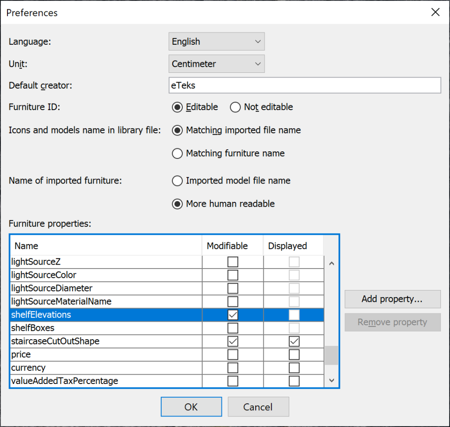Click the Add property button
Screen dimensions: 450x427
[392, 299]
